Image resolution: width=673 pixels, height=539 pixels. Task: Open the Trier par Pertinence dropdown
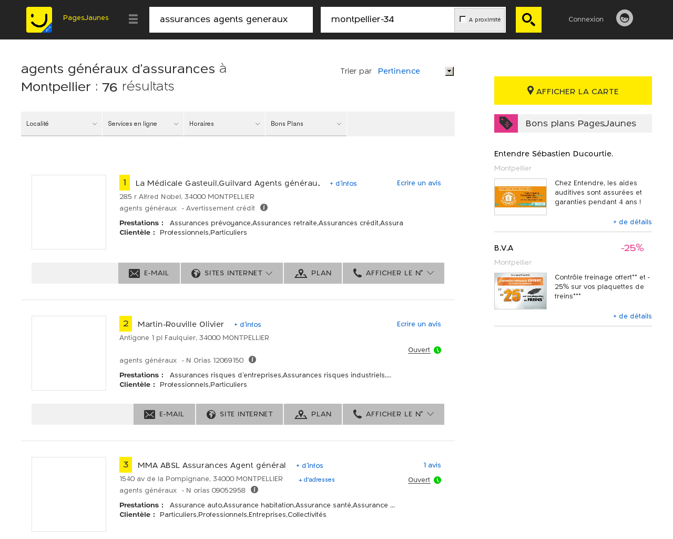coord(415,71)
